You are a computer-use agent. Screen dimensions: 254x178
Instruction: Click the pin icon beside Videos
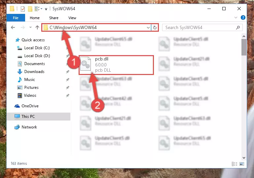click(68, 95)
